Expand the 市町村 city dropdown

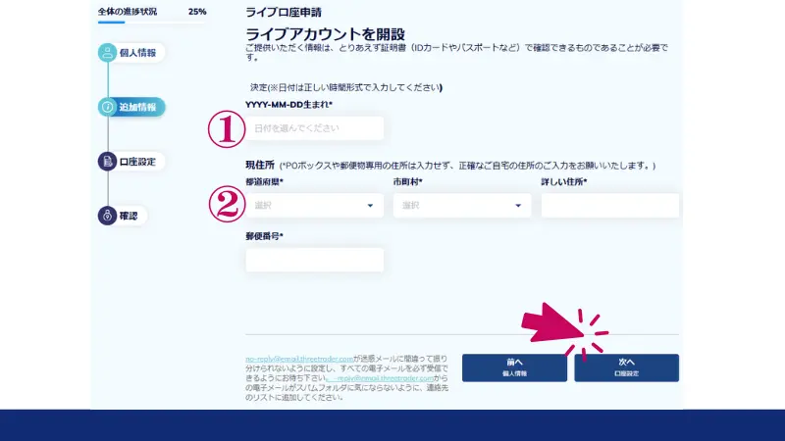461,206
